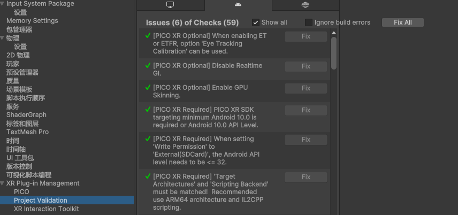Open XR Interaction Toolkit settings
458x215 pixels.
47,209
